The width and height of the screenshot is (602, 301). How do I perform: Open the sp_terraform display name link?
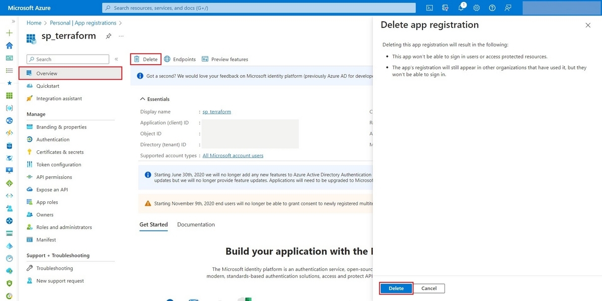point(216,111)
